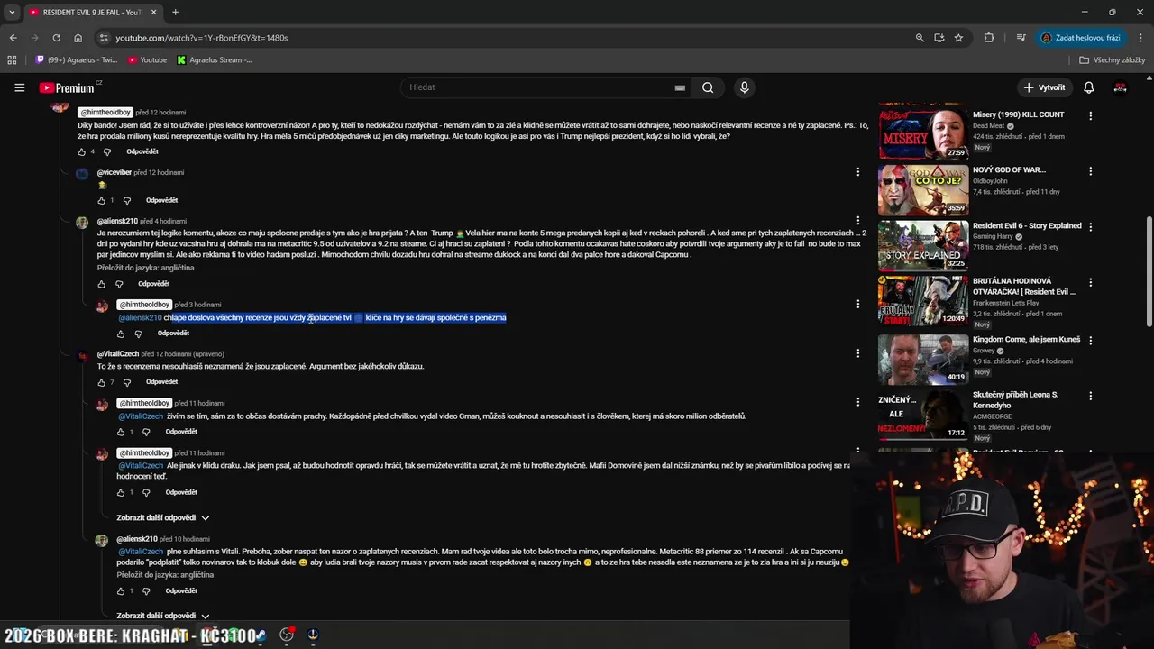The height and width of the screenshot is (649, 1154).
Task: Open a new browser tab
Action: click(x=175, y=12)
